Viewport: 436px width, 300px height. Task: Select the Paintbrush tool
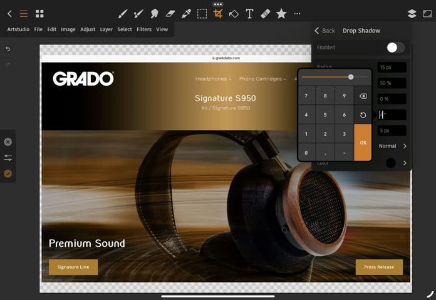122,14
